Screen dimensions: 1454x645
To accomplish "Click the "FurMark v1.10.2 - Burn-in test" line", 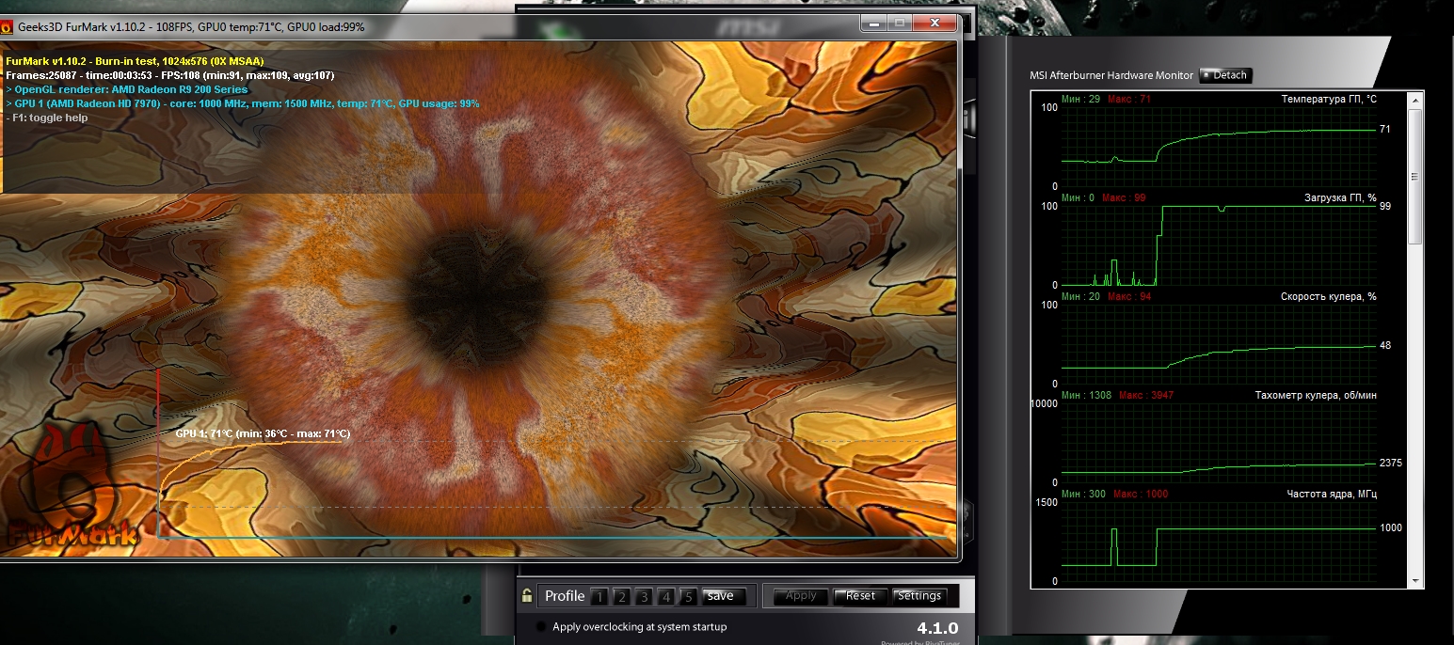I will (135, 61).
